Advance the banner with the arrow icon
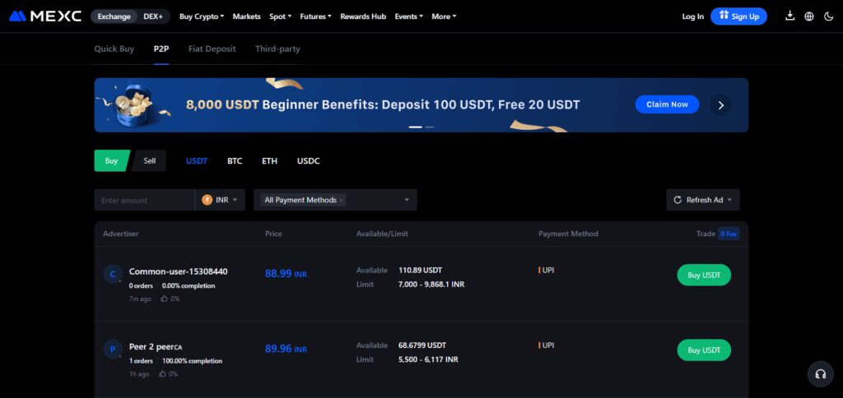This screenshot has width=843, height=398. tap(720, 105)
